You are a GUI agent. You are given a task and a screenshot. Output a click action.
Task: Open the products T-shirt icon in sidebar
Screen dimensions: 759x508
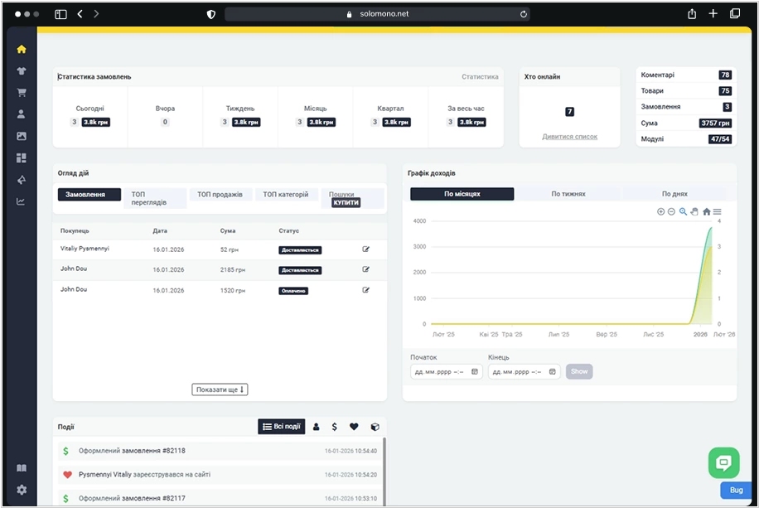22,71
